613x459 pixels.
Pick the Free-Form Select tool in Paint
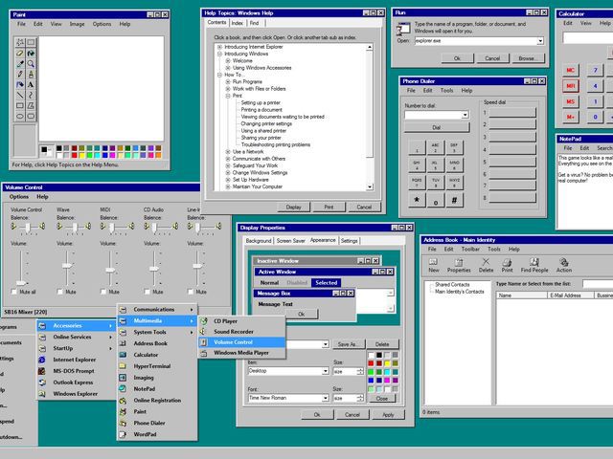pyautogui.click(x=20, y=42)
